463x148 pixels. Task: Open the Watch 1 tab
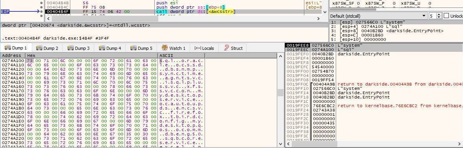click(x=174, y=48)
